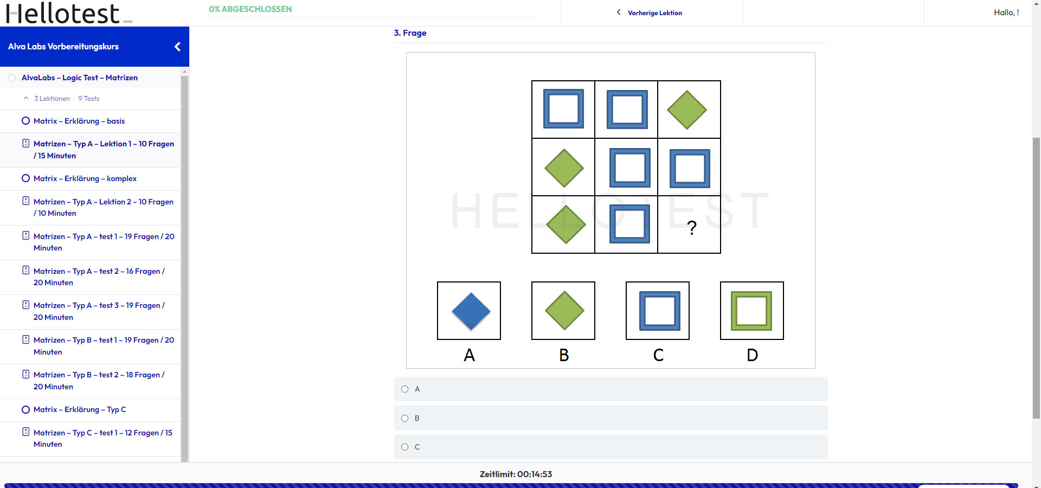
Task: Click the quiz icon beside Typ A test 1
Action: tap(25, 236)
